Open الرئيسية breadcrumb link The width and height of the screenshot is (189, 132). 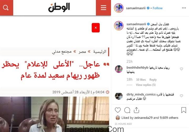[x=100, y=52]
